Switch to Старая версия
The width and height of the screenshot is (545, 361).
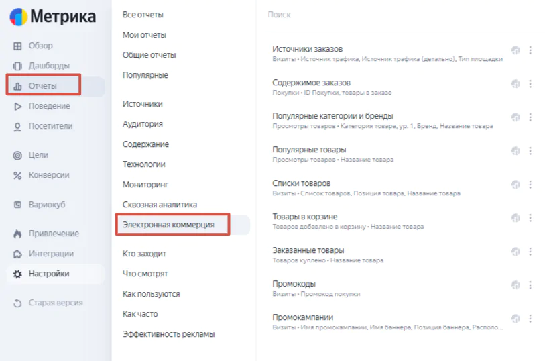pyautogui.click(x=56, y=303)
